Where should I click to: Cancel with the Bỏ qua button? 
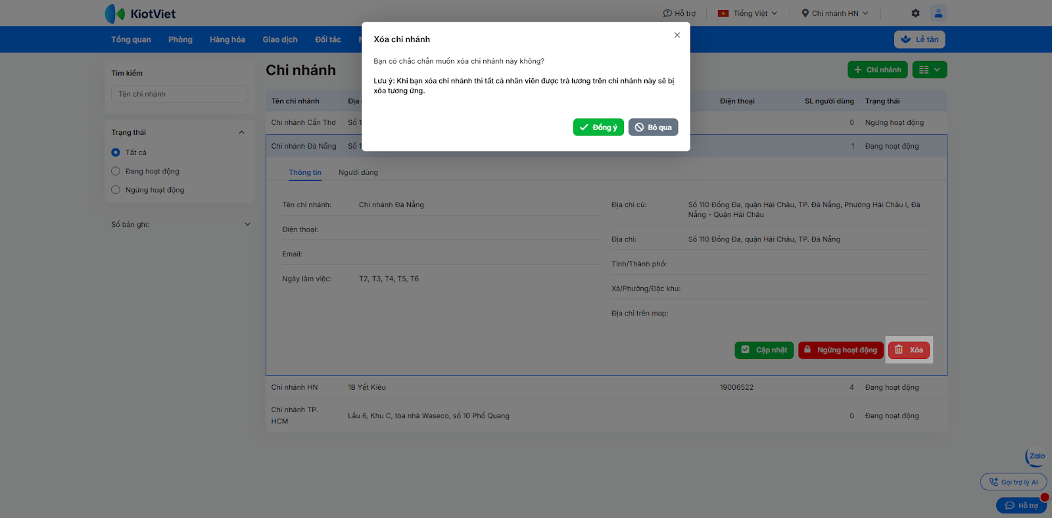tap(653, 128)
